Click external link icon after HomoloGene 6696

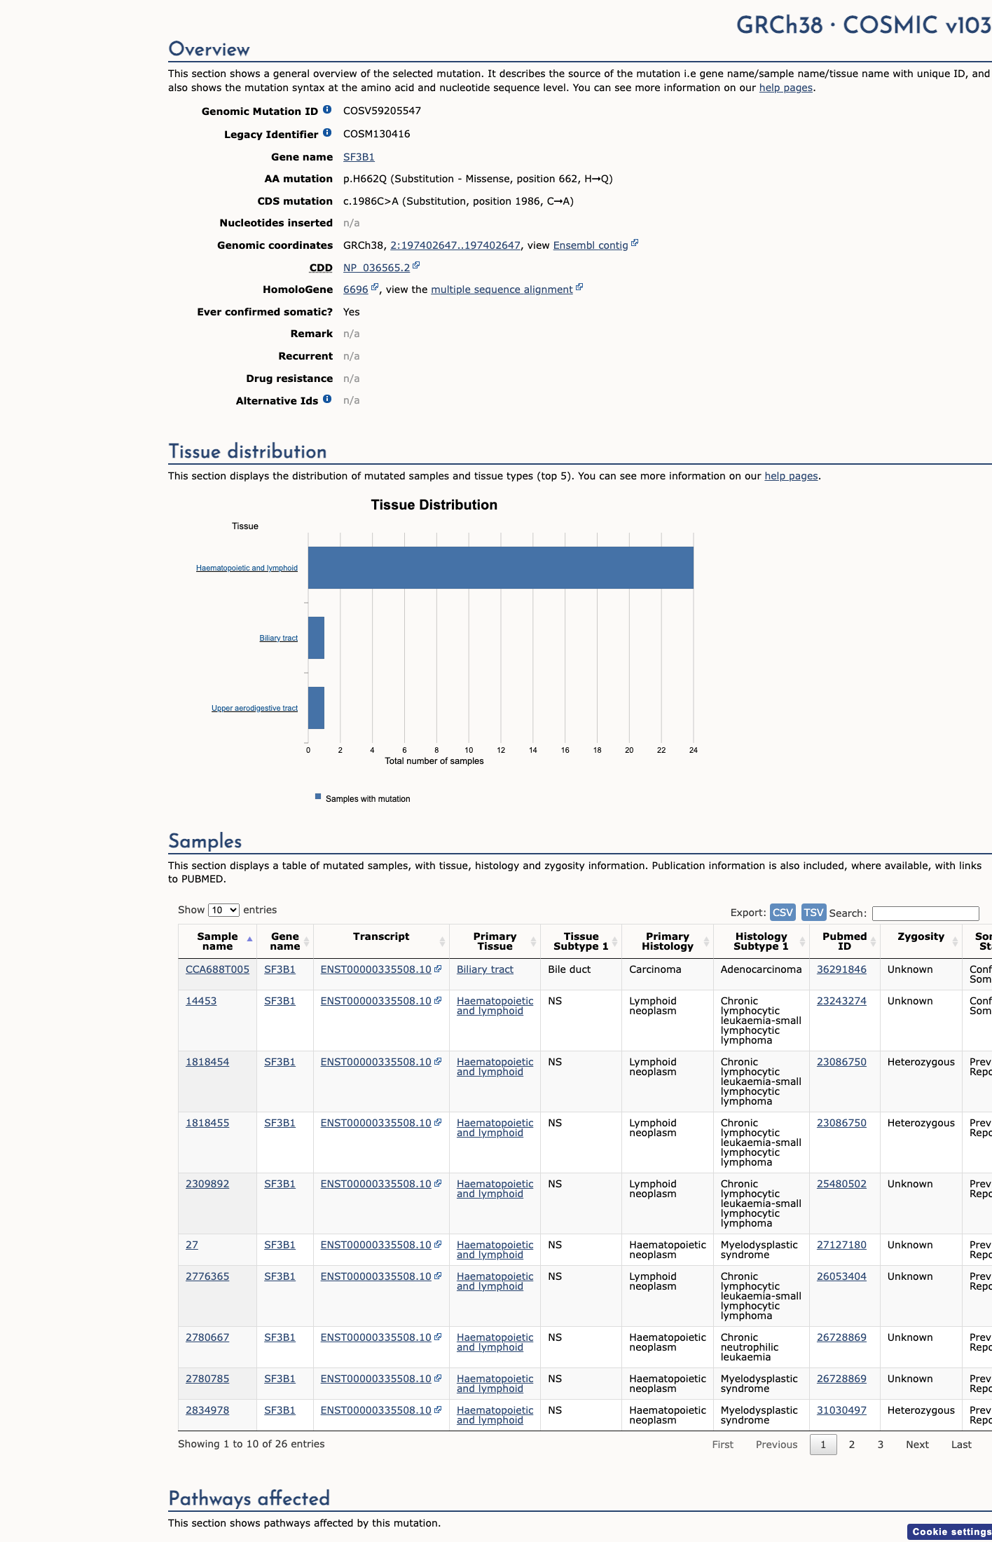point(375,287)
